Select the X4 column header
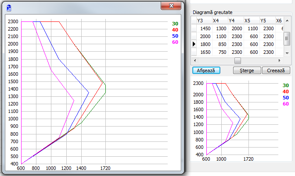This screenshot has width=295, height=176. point(220,21)
